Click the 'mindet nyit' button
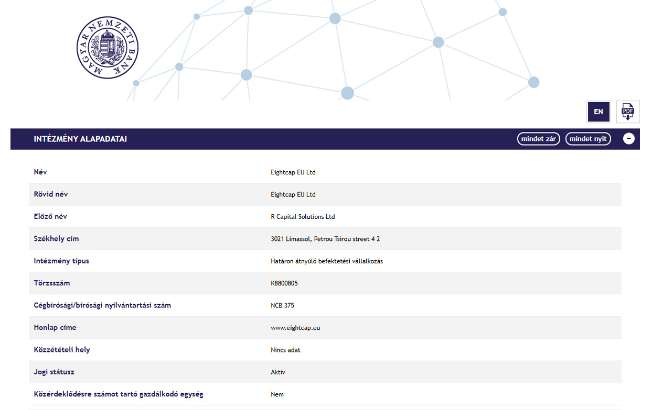 [587, 139]
